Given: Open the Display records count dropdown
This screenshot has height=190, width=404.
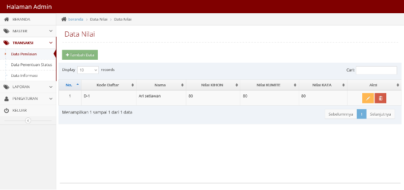Looking at the screenshot, I should (88, 70).
